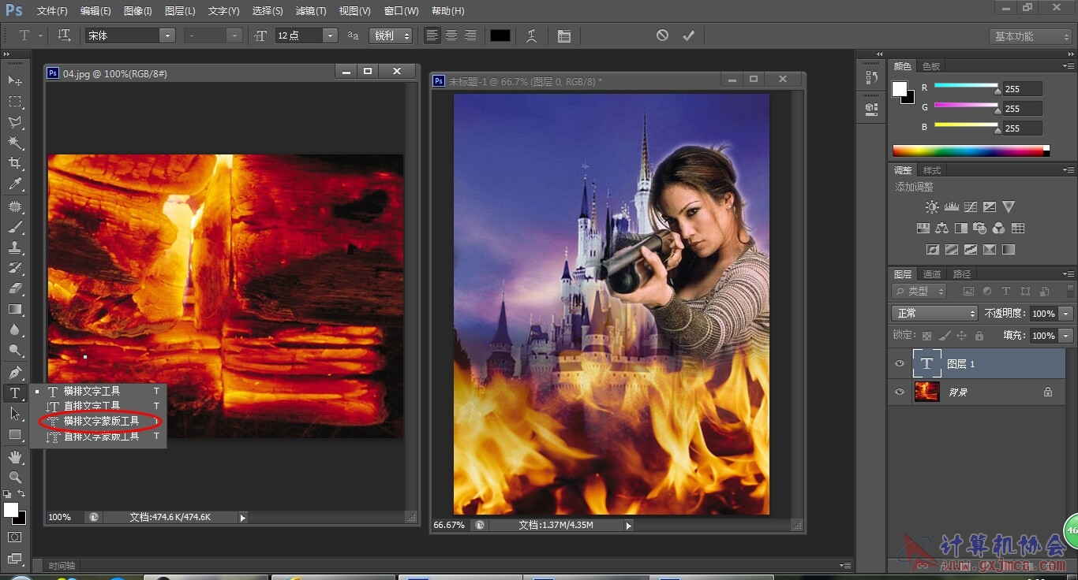
Task: Align text left
Action: (x=432, y=35)
